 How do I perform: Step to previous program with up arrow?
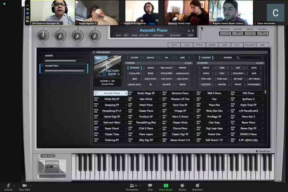[188, 31]
